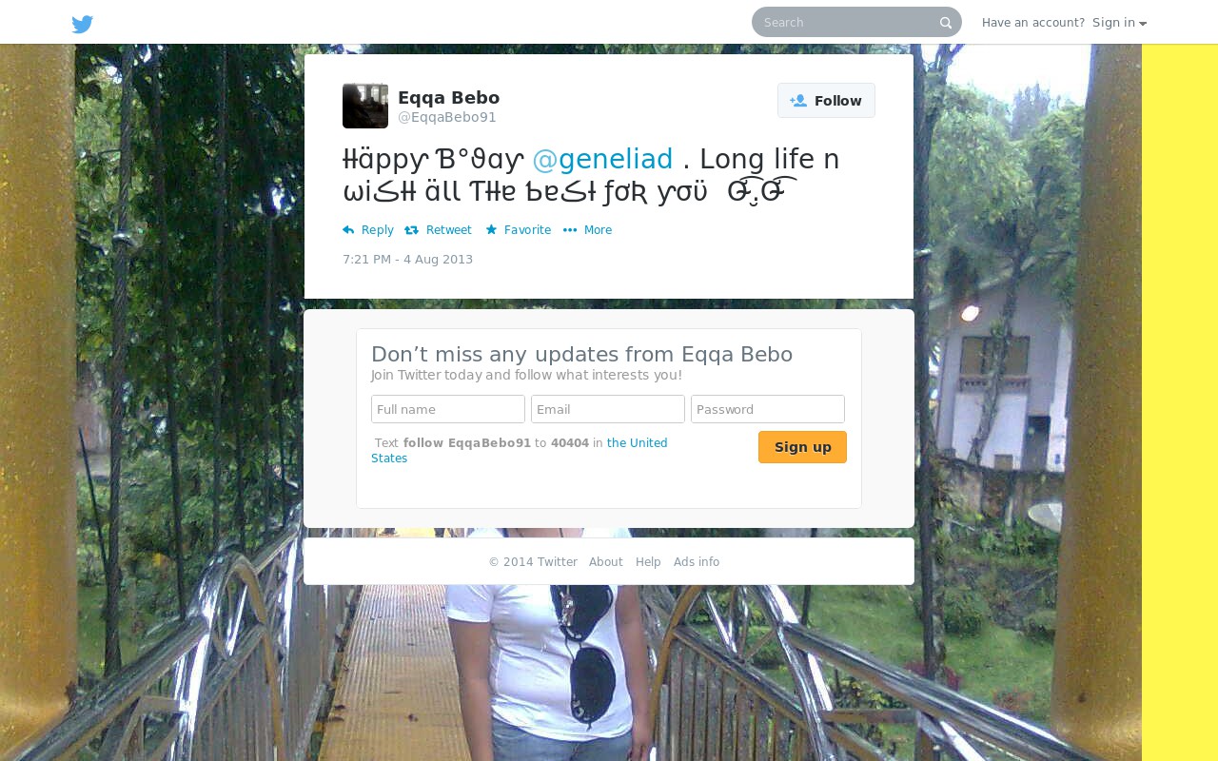Screen dimensions: 1218x761
Task: Open the Ads info link
Action: click(x=697, y=562)
